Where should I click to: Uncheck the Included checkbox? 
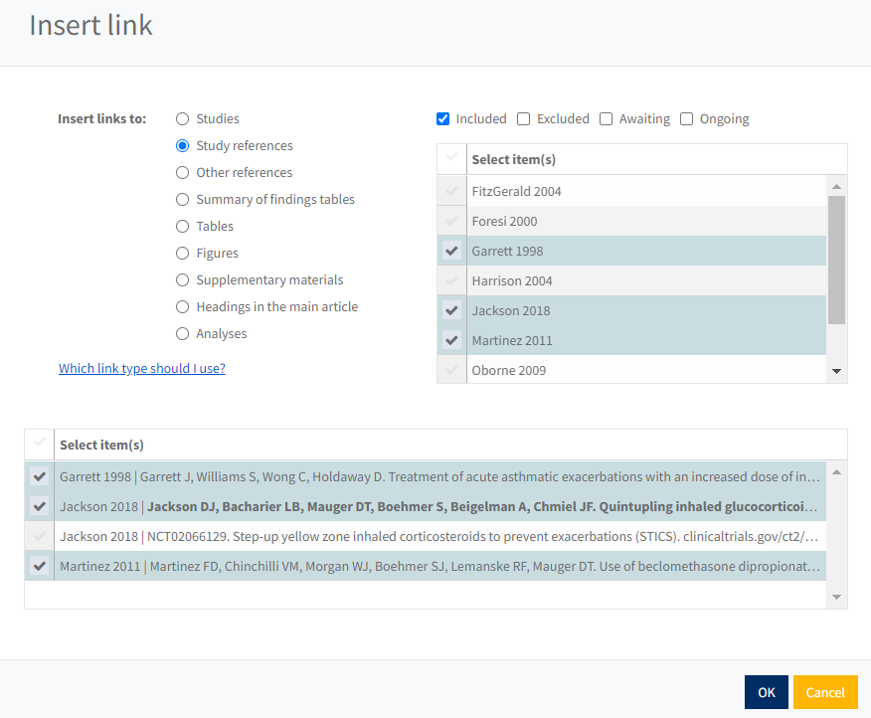click(443, 119)
